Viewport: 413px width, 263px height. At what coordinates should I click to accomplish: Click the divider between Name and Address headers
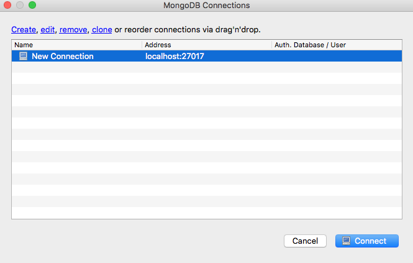[142, 45]
